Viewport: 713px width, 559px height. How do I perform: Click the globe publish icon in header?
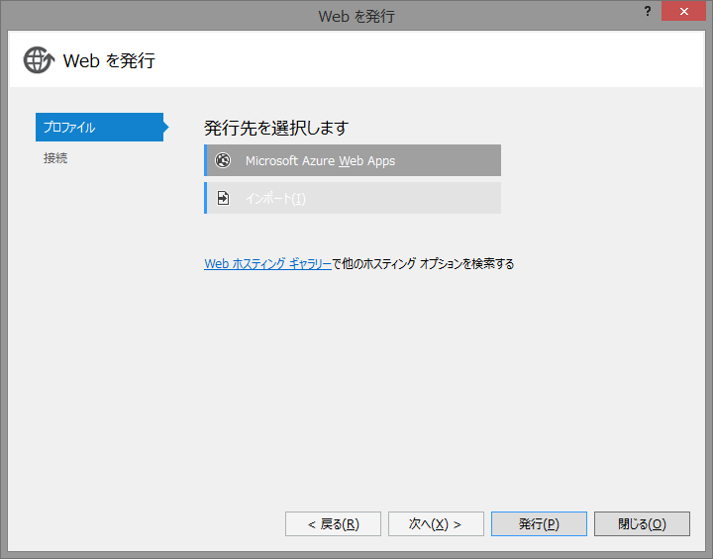click(x=38, y=60)
